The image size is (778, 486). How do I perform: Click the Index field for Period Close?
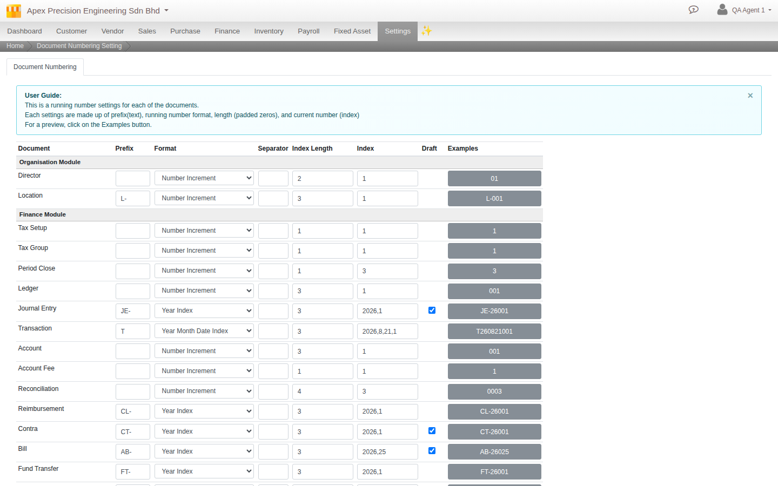pos(387,271)
